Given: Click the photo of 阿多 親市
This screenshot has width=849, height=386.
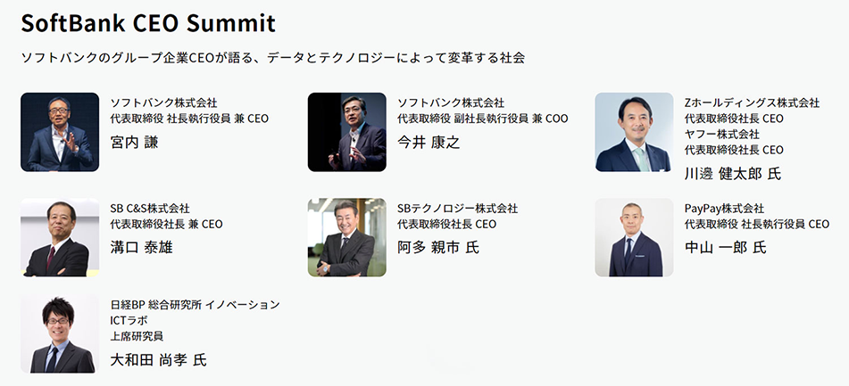Looking at the screenshot, I should tap(347, 237).
